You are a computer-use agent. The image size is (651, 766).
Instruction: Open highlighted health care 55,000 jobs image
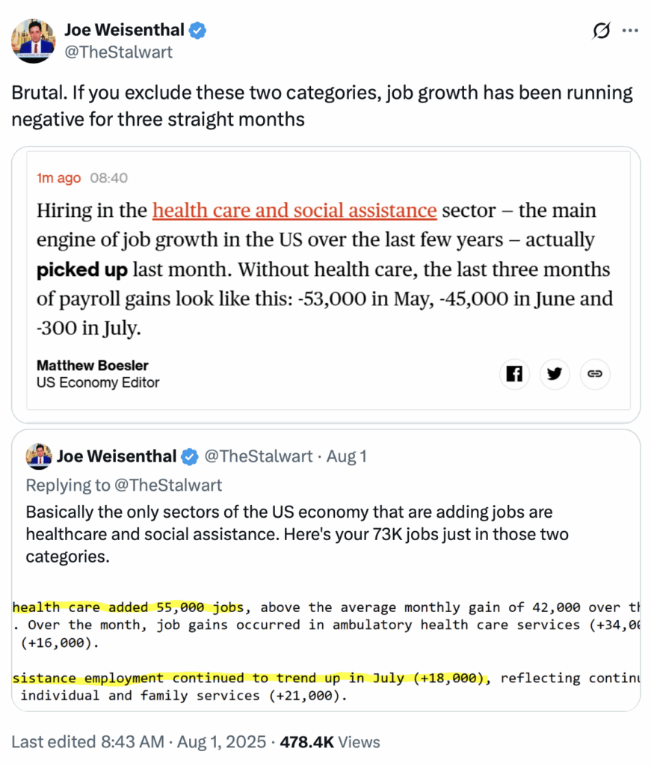tap(326, 652)
